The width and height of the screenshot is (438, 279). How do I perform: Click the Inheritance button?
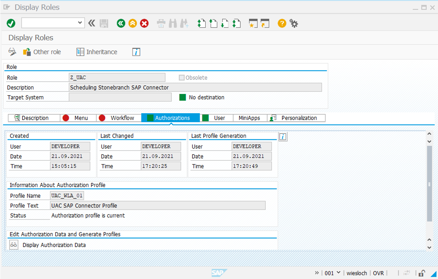click(97, 52)
